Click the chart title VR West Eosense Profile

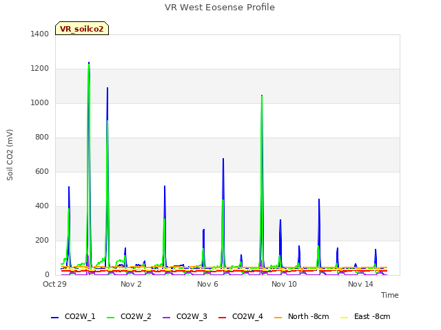(x=220, y=7)
